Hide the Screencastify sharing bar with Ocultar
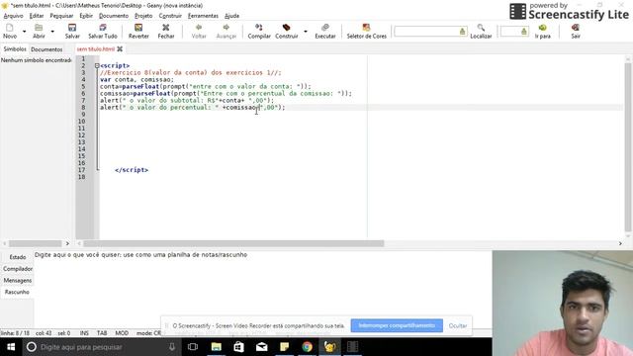Image resolution: width=633 pixels, height=356 pixels. 458,325
